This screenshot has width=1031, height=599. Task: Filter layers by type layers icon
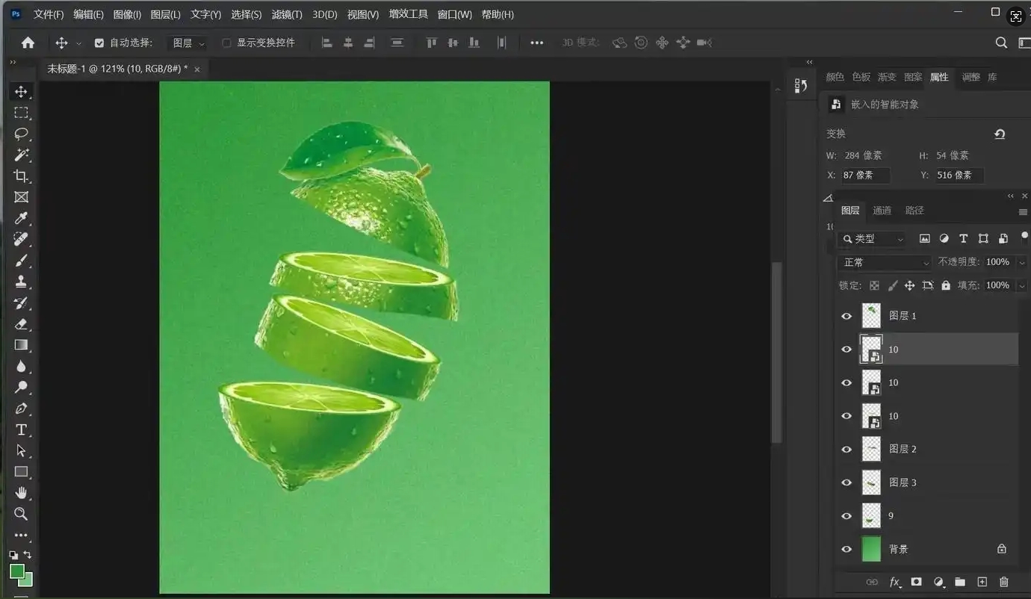click(963, 239)
